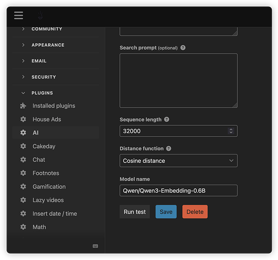
Task: Click the Search prompt help icon
Action: click(x=183, y=48)
